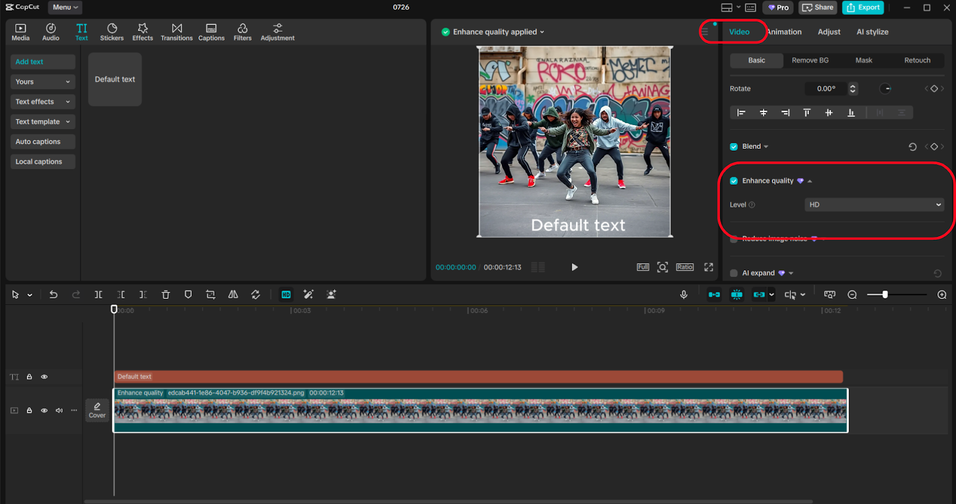Screen dimensions: 956x504
Task: Uncheck the Blend checkbox
Action: tap(734, 146)
